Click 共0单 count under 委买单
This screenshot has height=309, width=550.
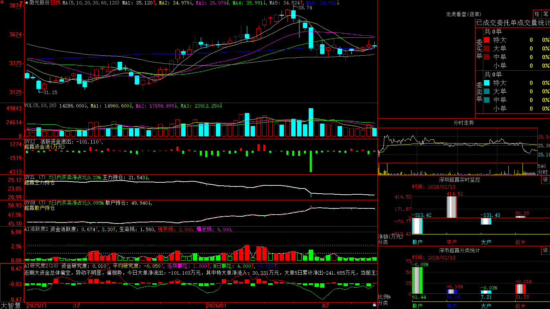point(493,32)
